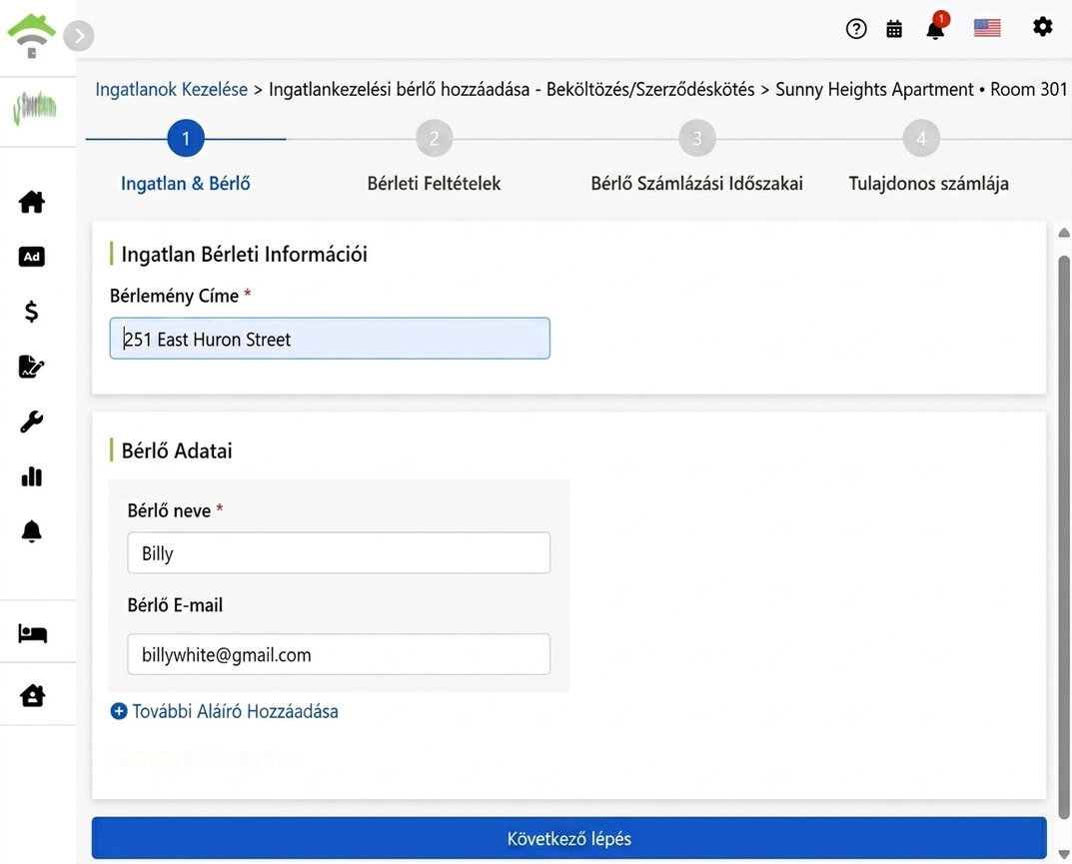1072x864 pixels.
Task: Open the sidebar bell alerts icon
Action: (31, 531)
